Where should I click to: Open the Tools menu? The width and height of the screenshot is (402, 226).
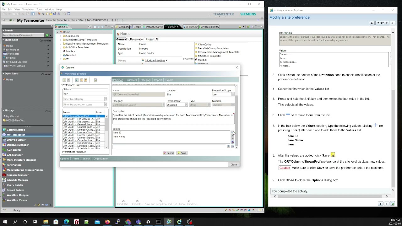(39, 9)
